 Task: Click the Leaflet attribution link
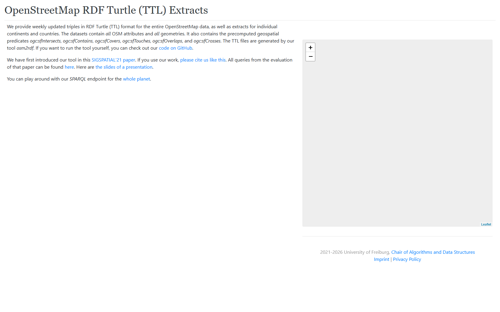point(486,224)
